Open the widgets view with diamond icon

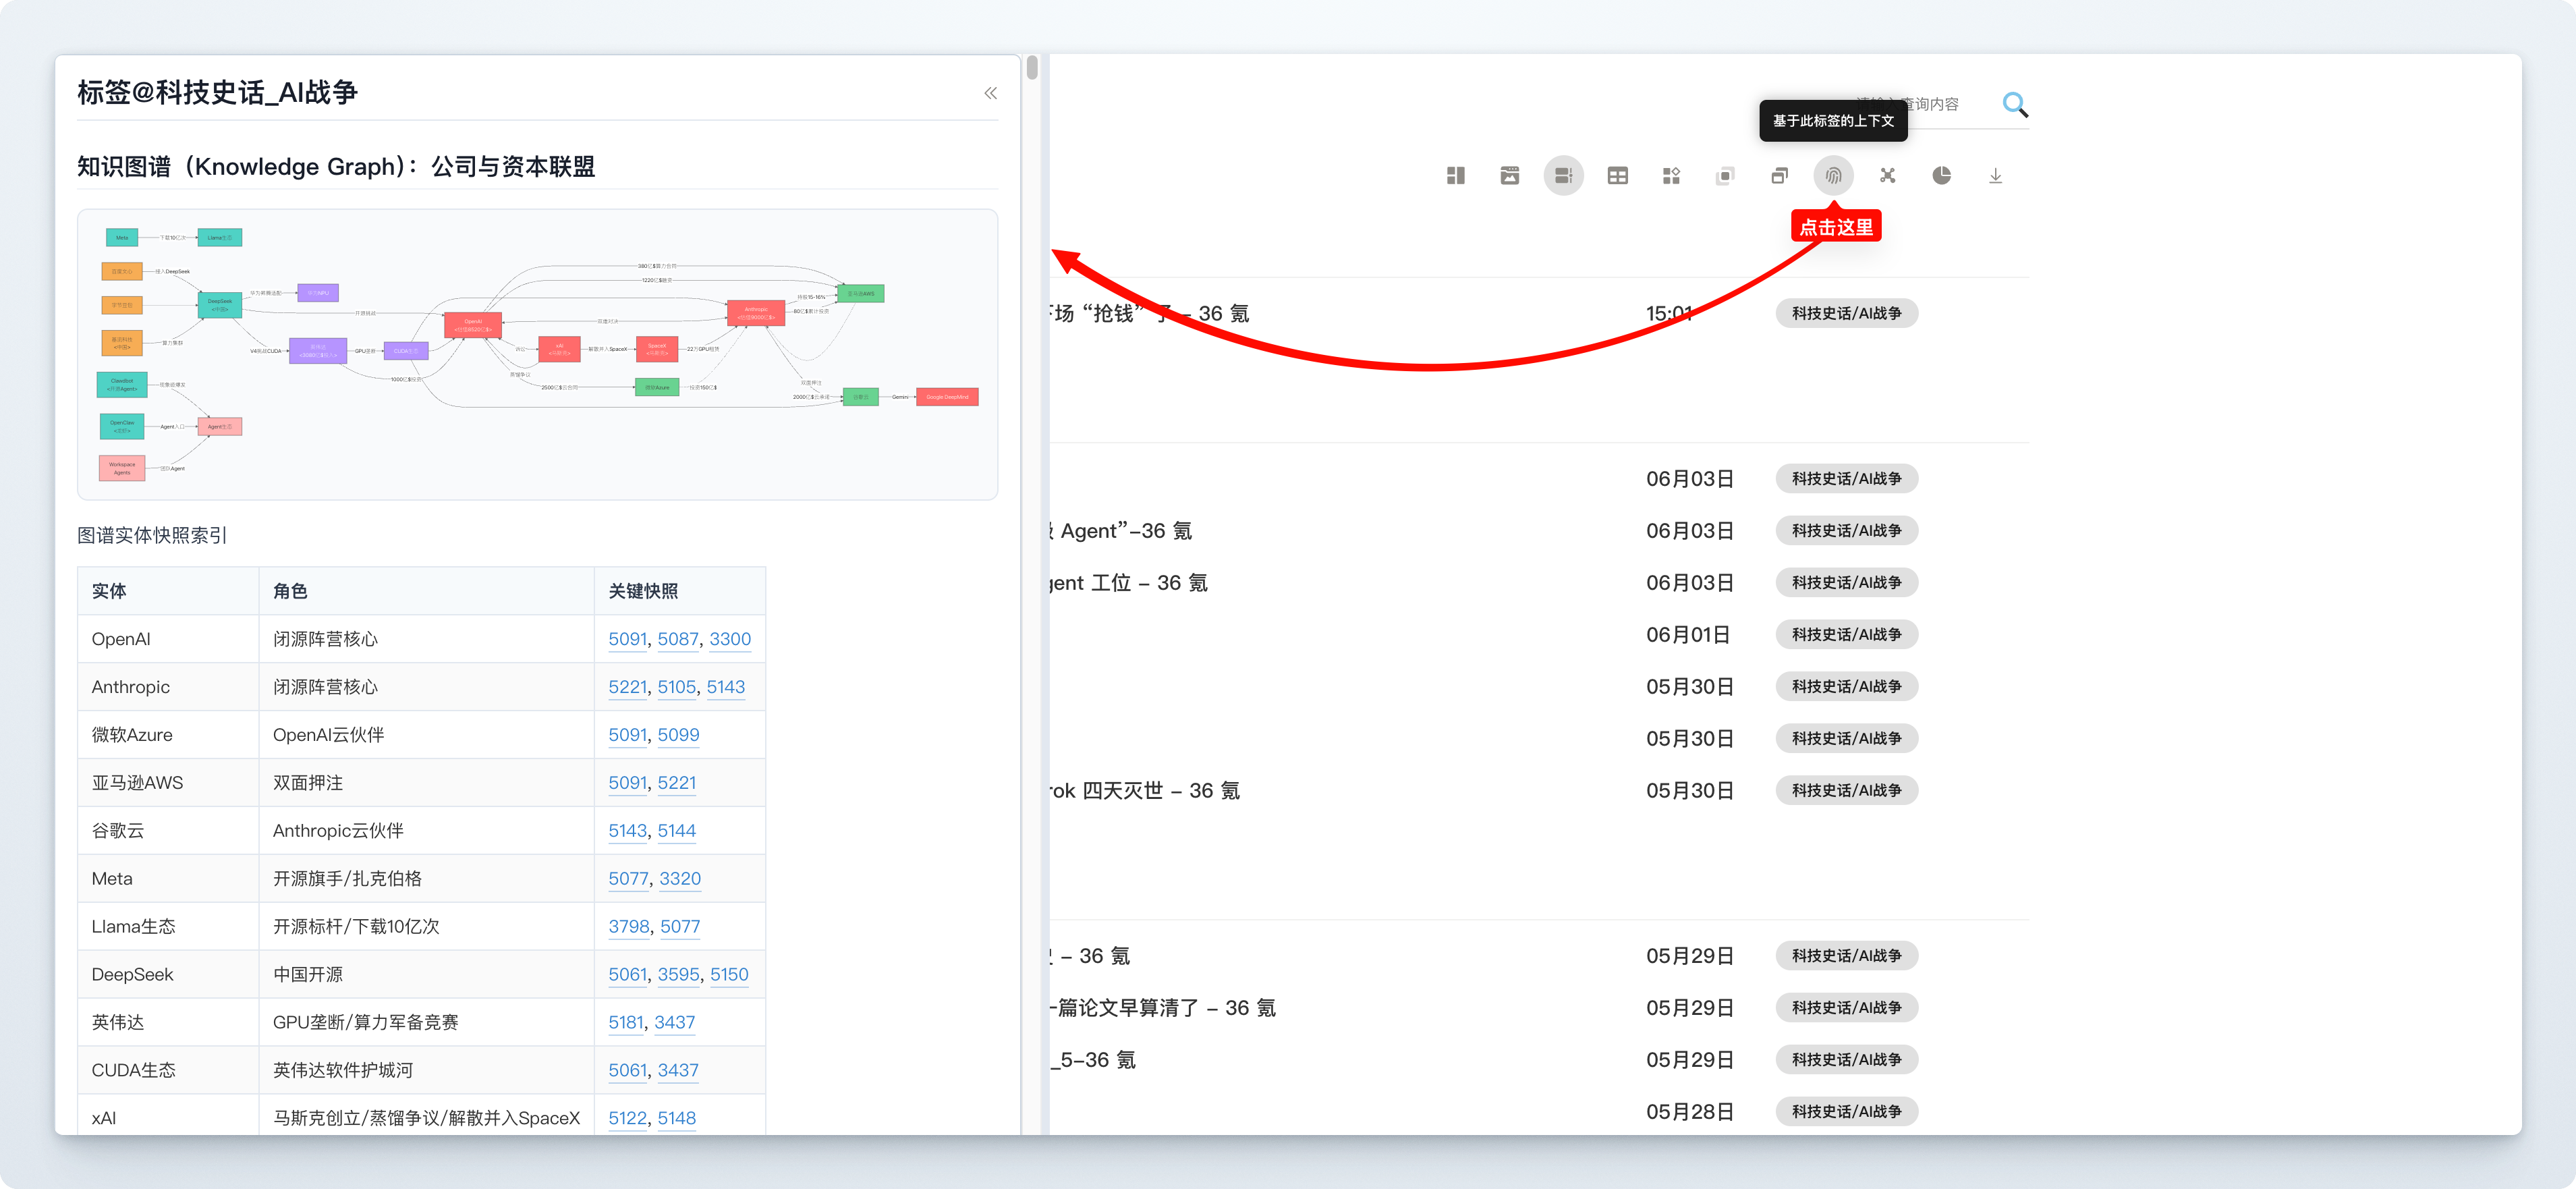pos(1672,176)
